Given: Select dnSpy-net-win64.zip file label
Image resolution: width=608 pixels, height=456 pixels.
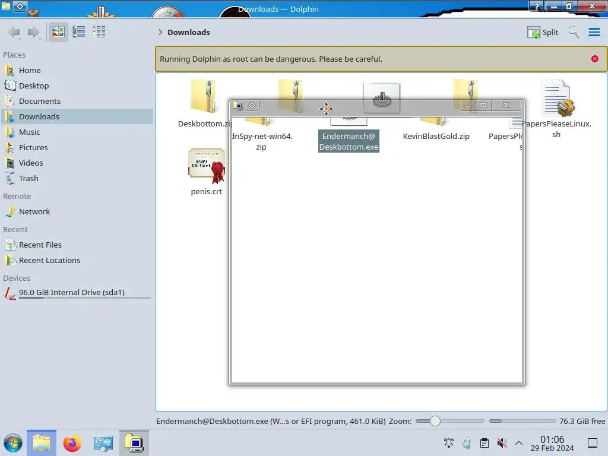Looking at the screenshot, I should tap(261, 141).
